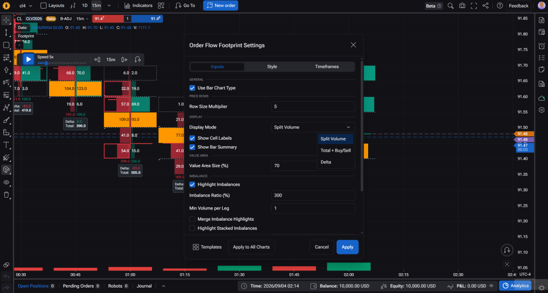
Task: Uncheck Show Cell Labels
Action: click(192, 138)
